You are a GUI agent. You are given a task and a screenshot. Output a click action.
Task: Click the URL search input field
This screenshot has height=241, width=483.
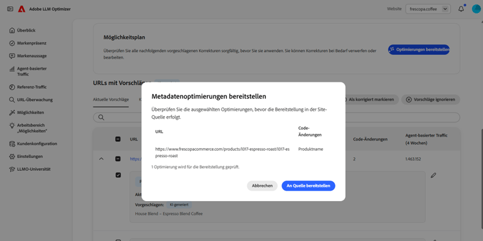coord(276,117)
